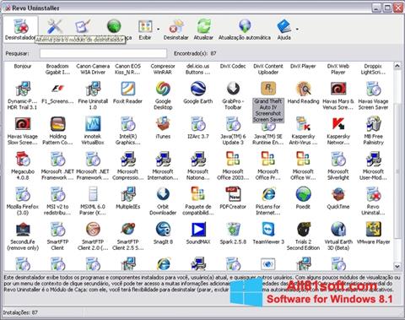Select the Holding Pattern Co... entry
This screenshot has width=405, height=320.
(57, 130)
